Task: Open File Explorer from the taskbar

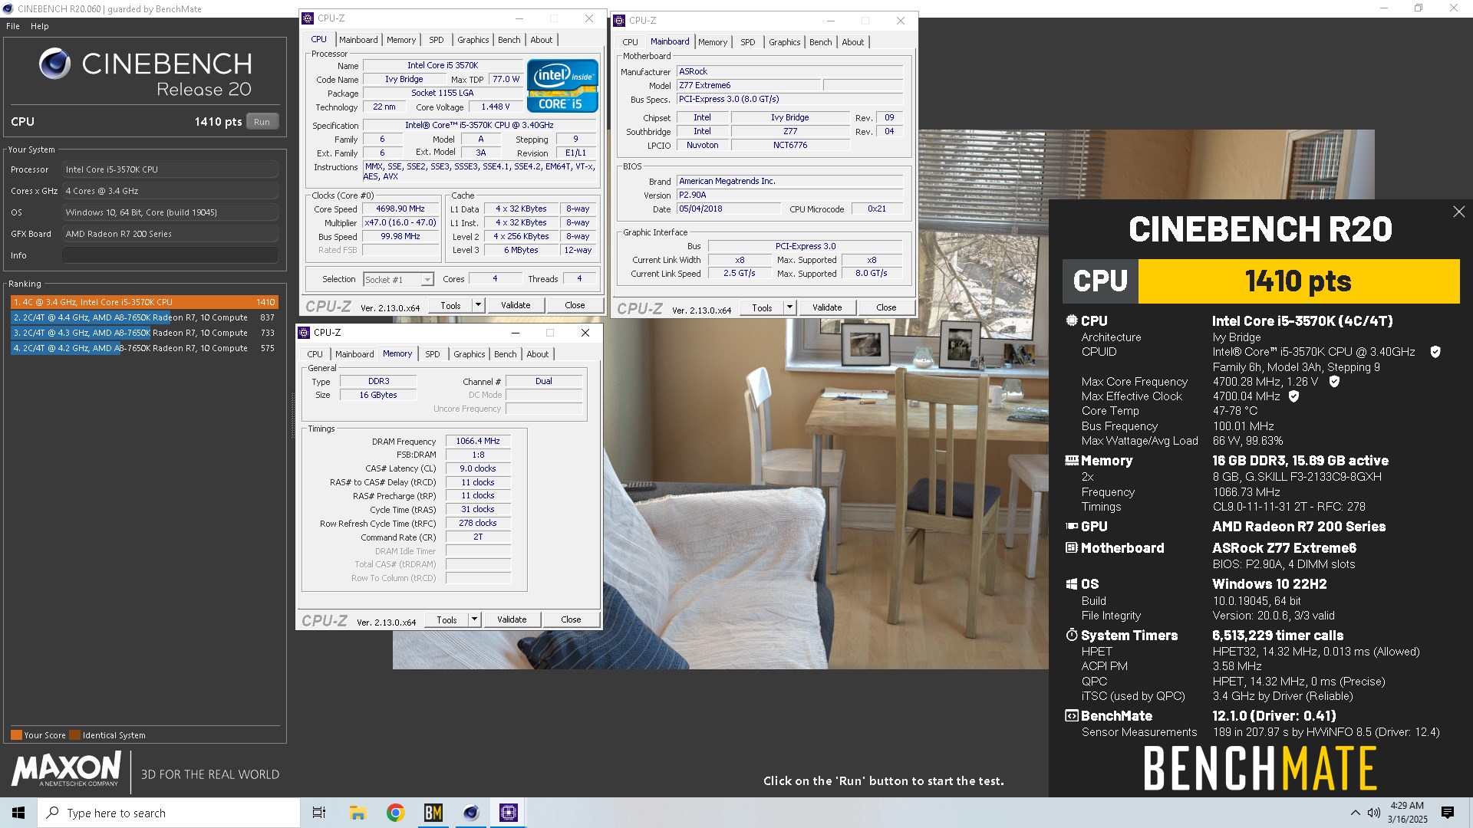Action: (358, 813)
